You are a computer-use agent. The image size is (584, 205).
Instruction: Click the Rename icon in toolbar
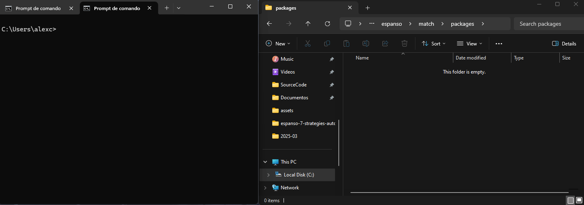(x=366, y=43)
